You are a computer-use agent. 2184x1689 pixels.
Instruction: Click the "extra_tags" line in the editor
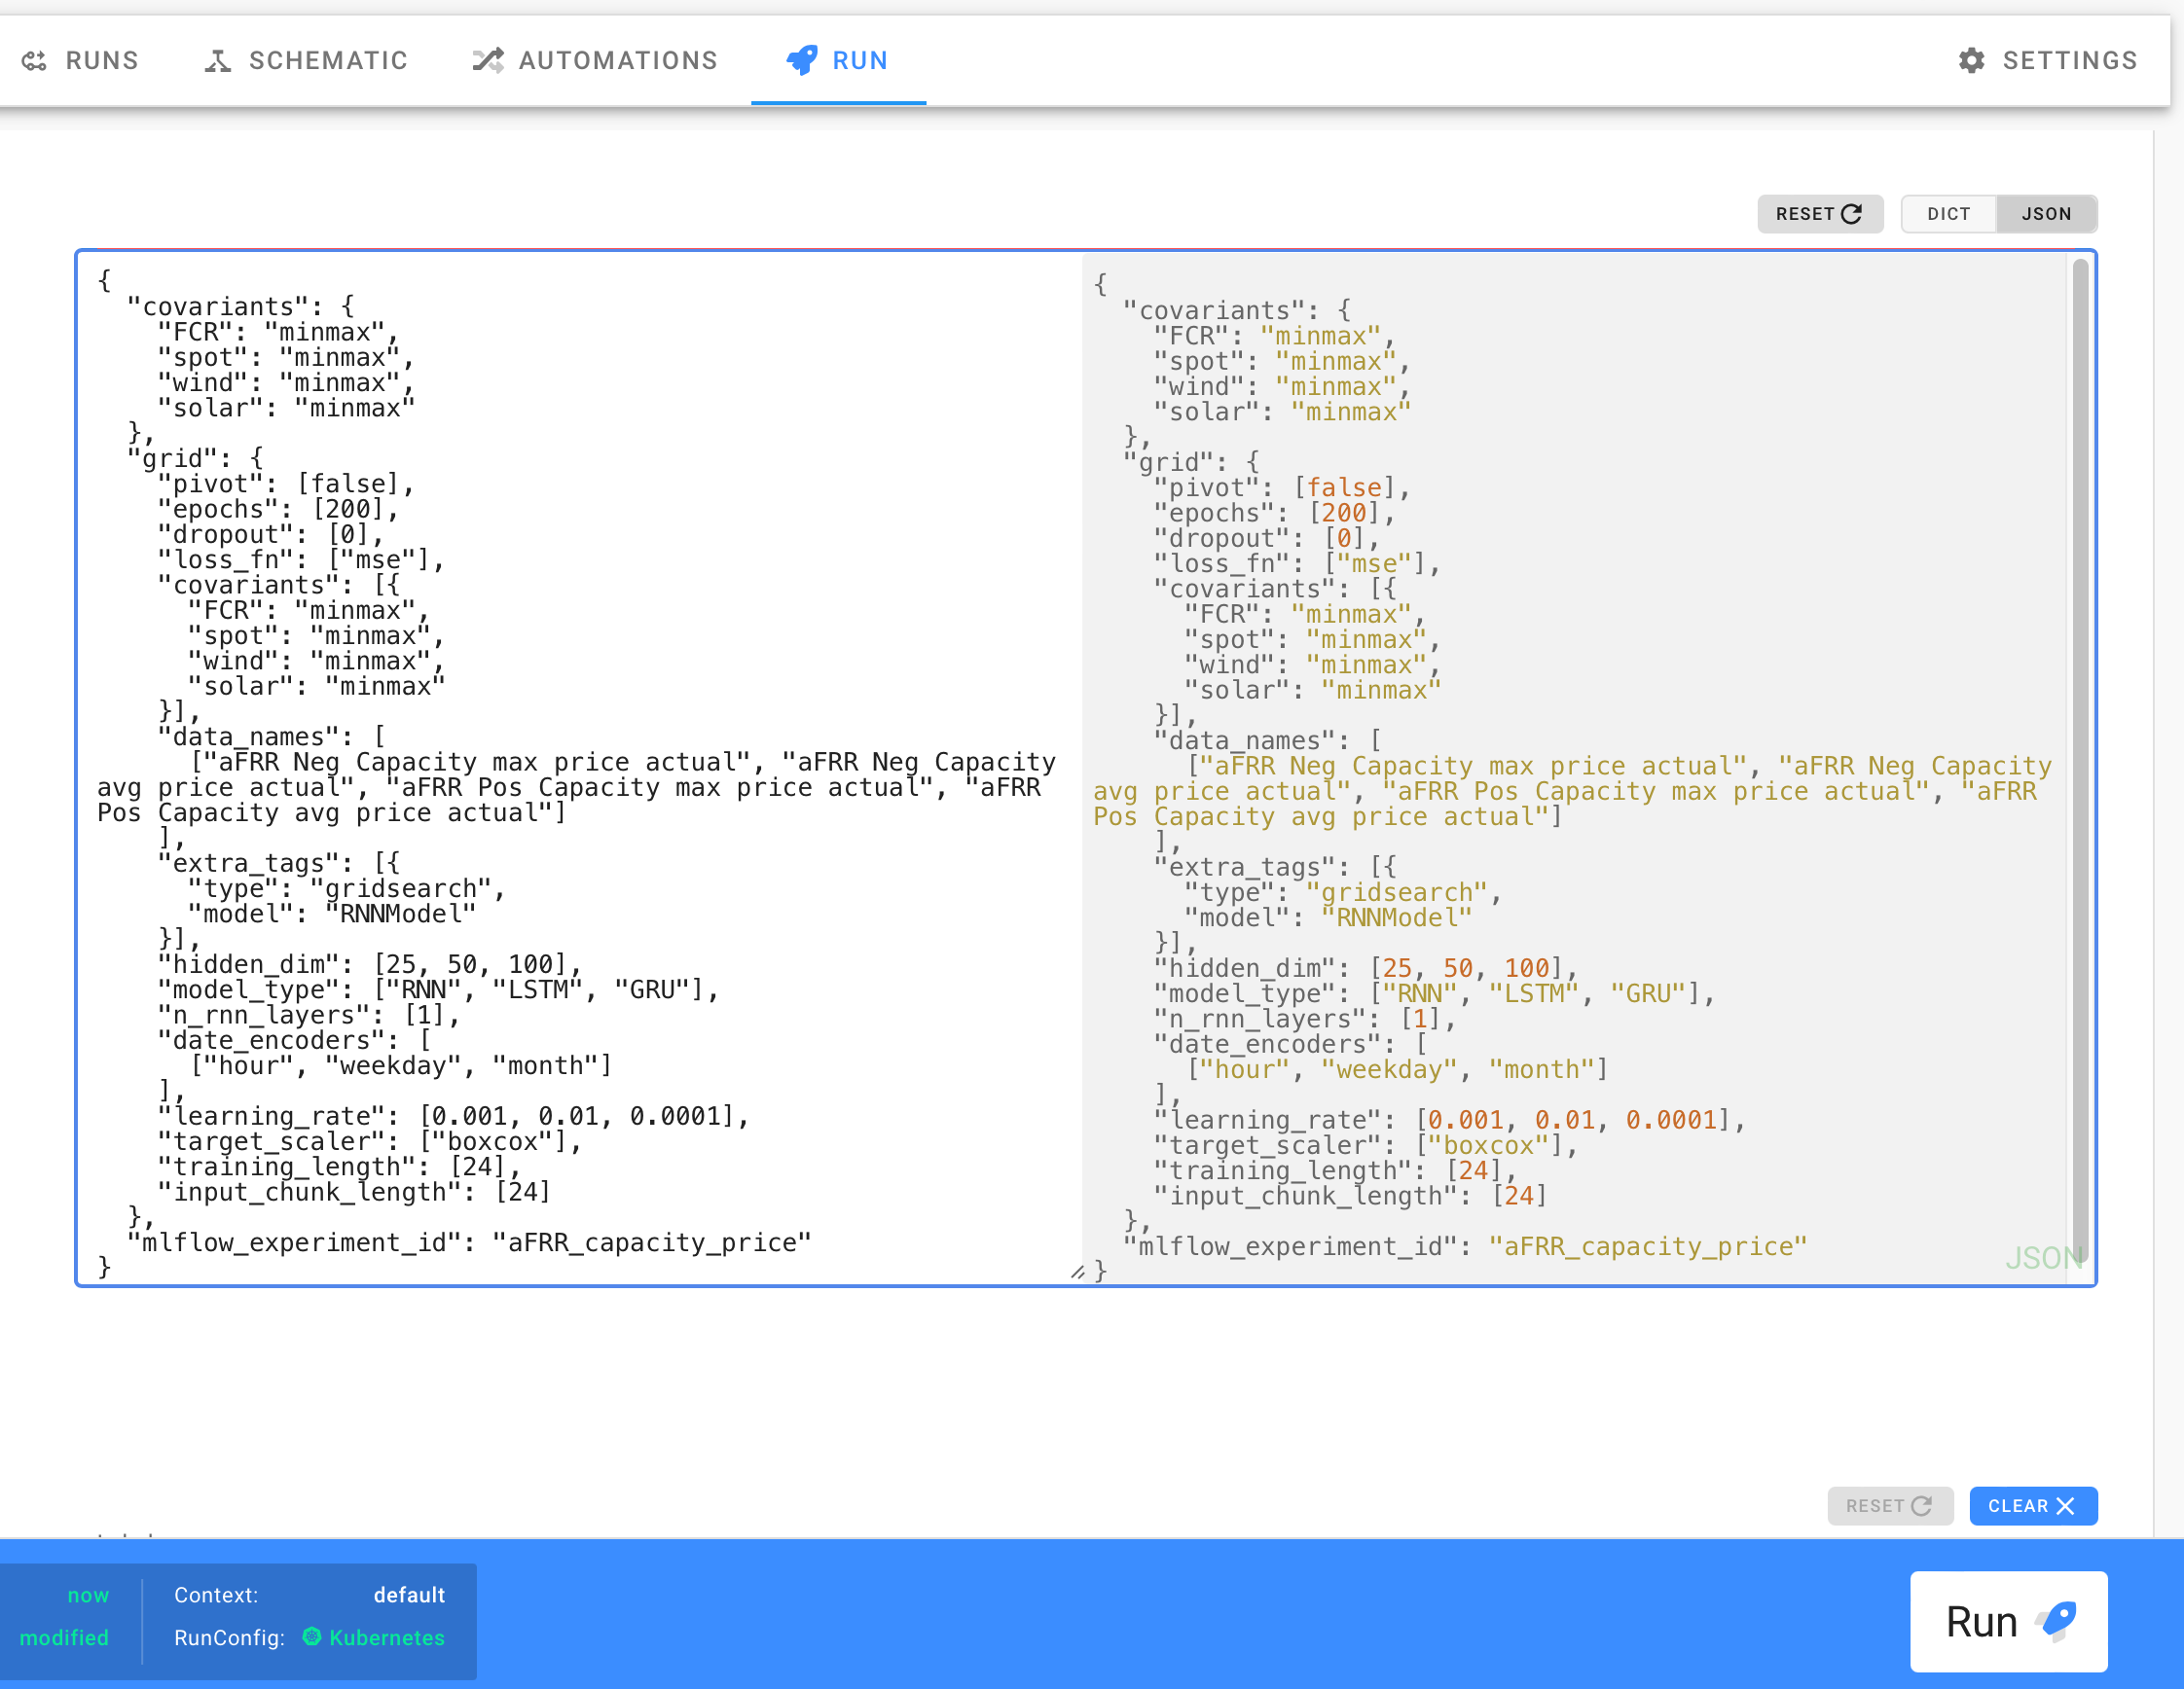tap(279, 864)
